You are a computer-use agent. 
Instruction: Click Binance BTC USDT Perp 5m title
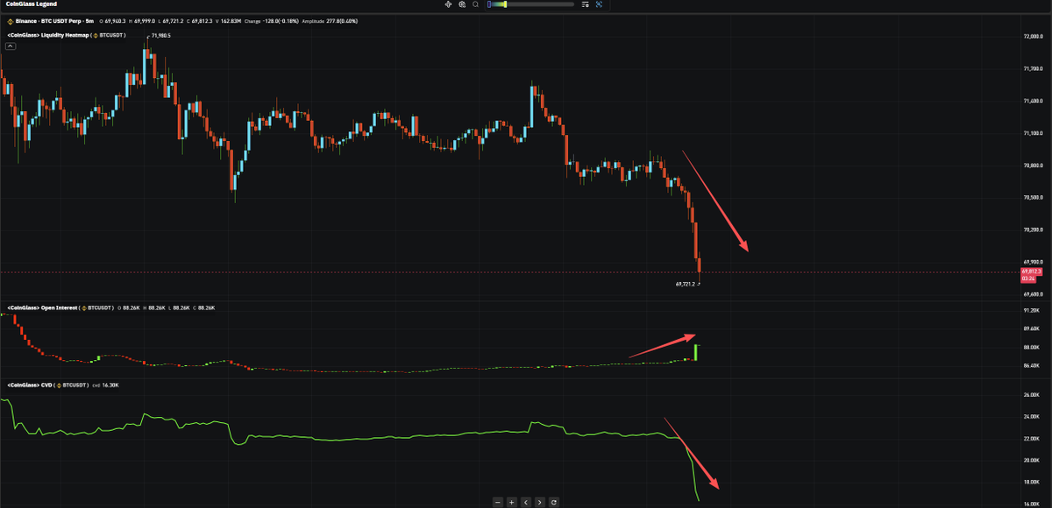coord(54,21)
